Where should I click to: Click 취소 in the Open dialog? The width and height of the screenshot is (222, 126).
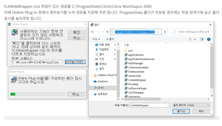pos(201,111)
